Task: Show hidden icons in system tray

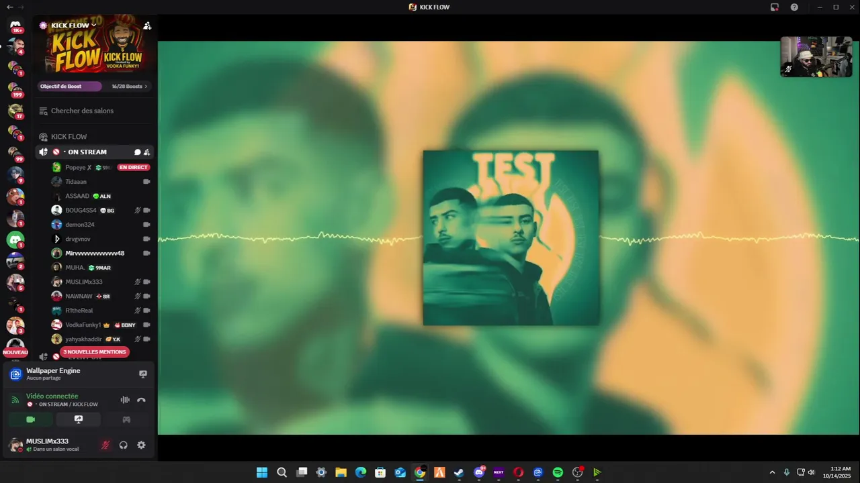Action: click(772, 472)
